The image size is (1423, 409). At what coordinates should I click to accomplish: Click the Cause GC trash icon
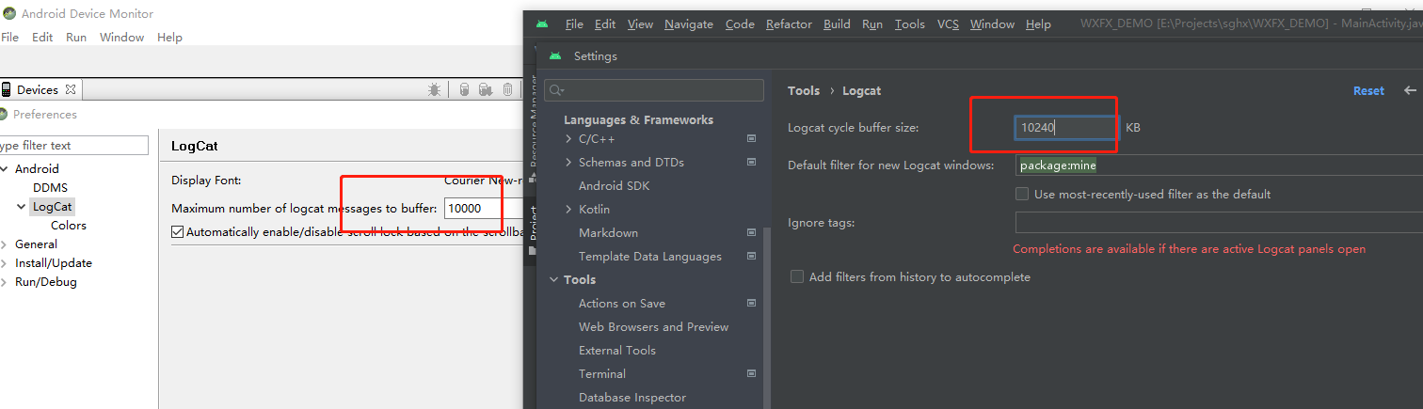[507, 90]
